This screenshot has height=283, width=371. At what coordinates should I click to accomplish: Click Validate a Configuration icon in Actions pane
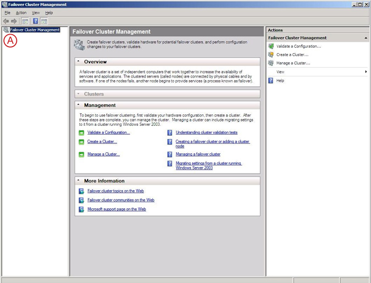coord(271,46)
